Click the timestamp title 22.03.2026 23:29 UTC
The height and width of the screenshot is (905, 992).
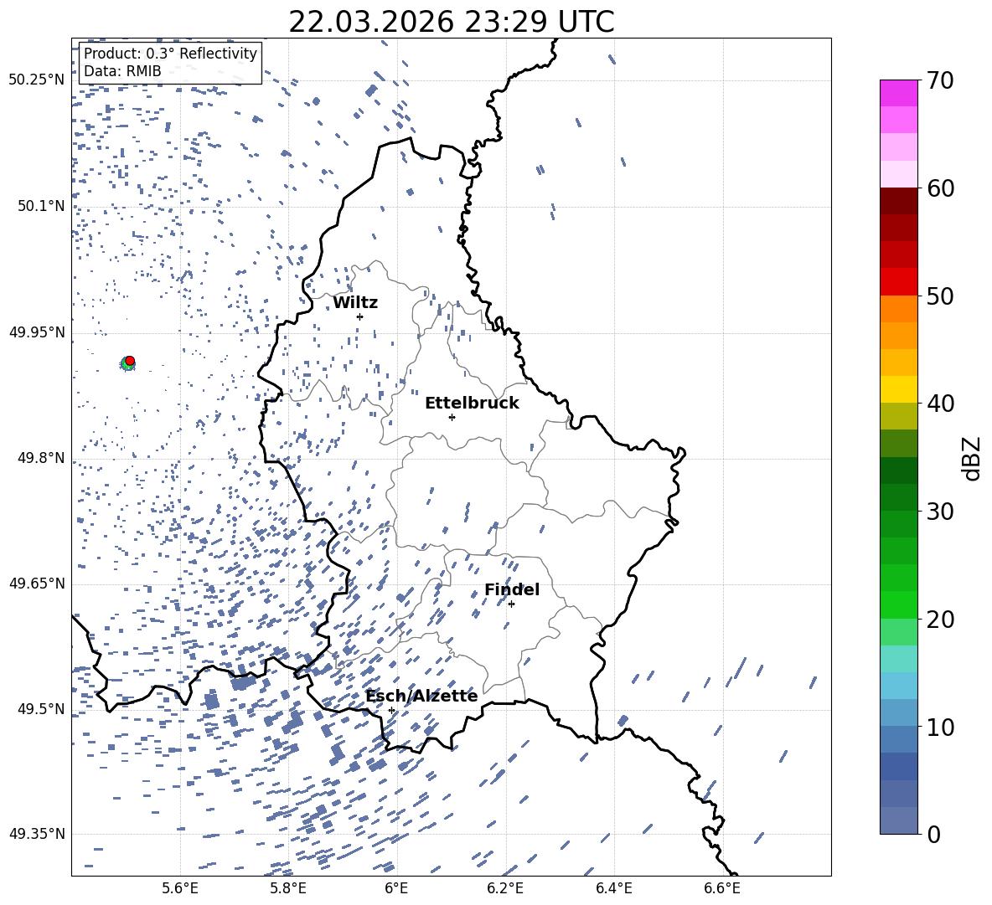point(451,22)
